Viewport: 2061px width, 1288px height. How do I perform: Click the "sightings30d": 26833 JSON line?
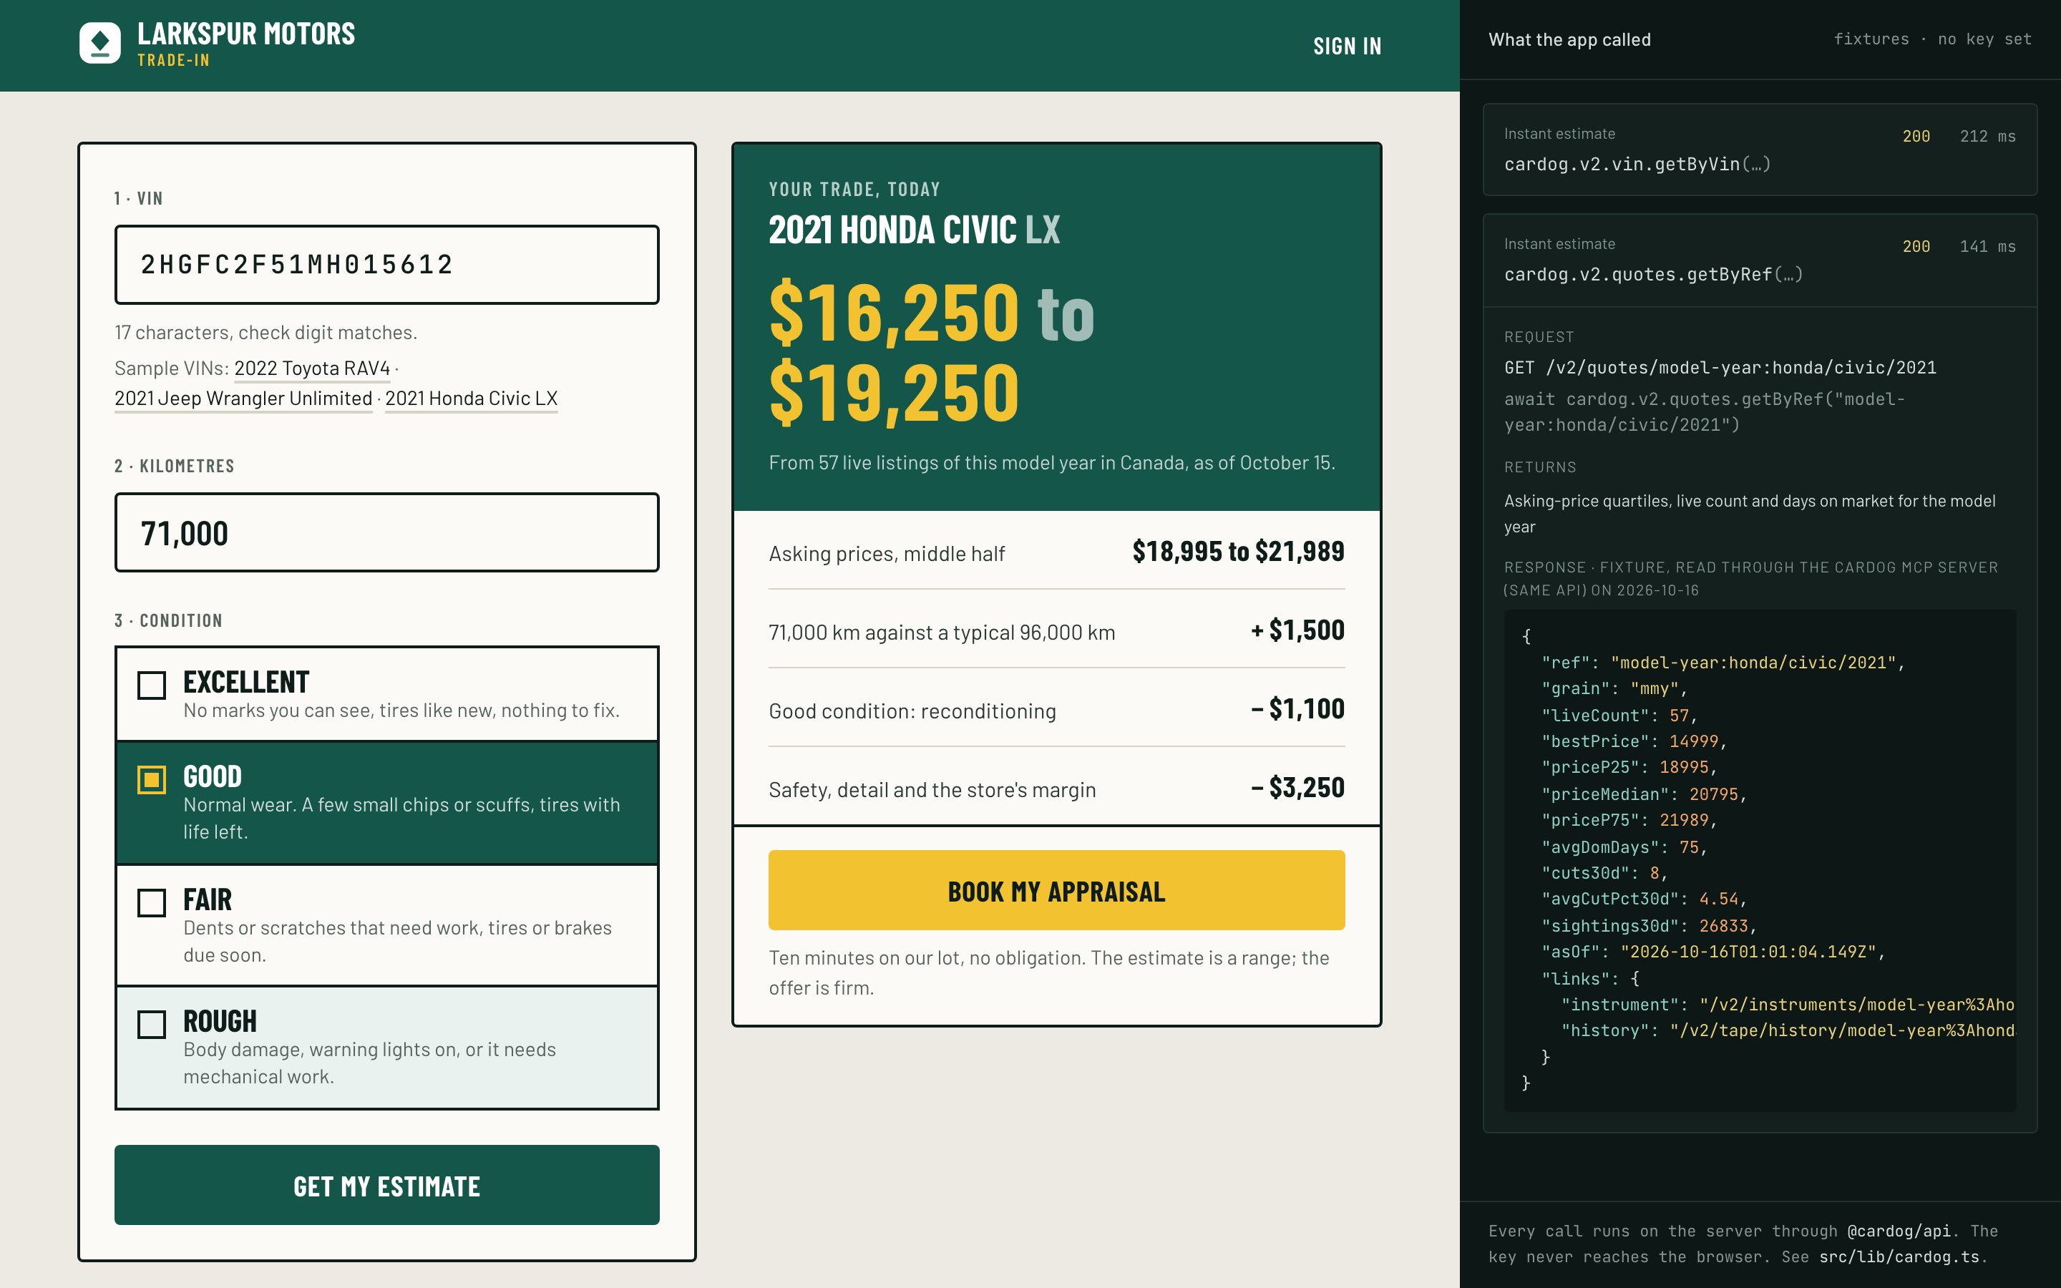pyautogui.click(x=1649, y=925)
